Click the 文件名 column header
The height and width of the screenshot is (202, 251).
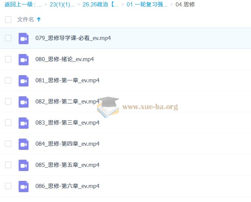(25, 20)
